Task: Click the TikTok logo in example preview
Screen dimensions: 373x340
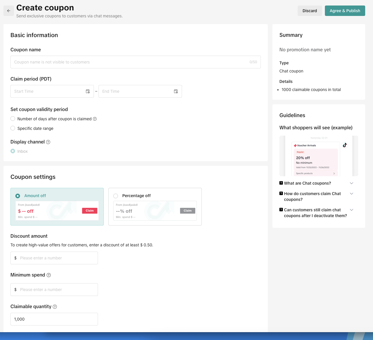Action: (345, 145)
